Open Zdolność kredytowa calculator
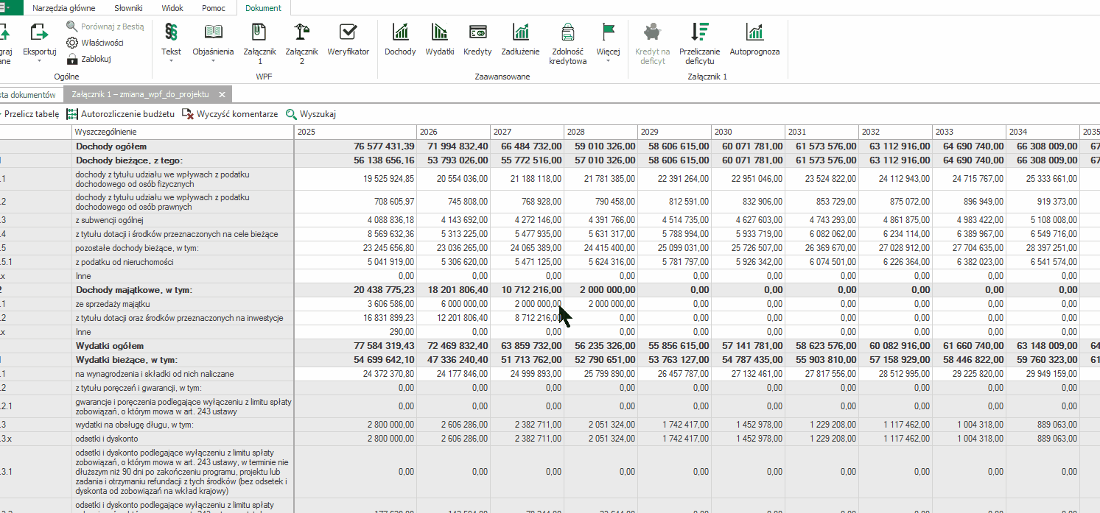Viewport: 1100px width, 513px height. pos(567,43)
